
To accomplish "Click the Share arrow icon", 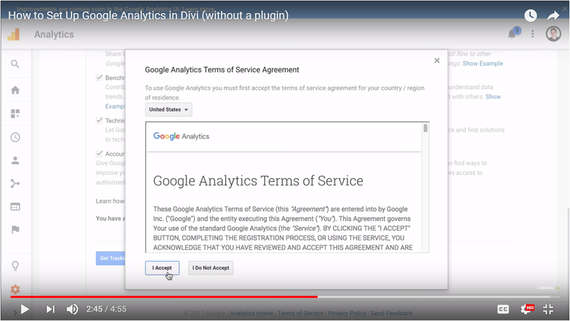I will tap(553, 16).
